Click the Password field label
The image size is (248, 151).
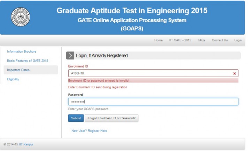click(76, 95)
